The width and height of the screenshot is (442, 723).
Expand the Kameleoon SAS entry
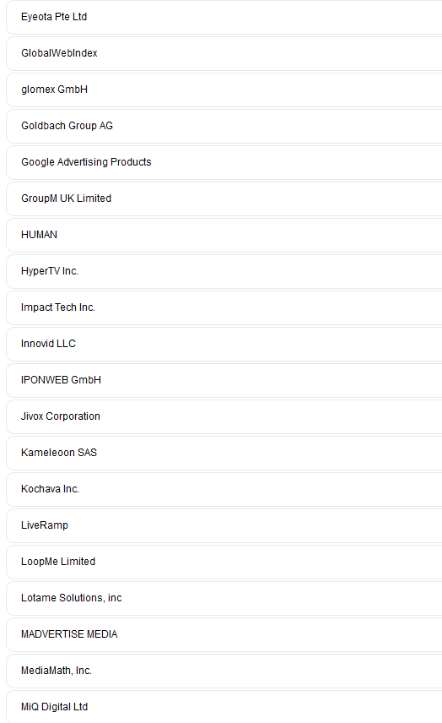[224, 453]
